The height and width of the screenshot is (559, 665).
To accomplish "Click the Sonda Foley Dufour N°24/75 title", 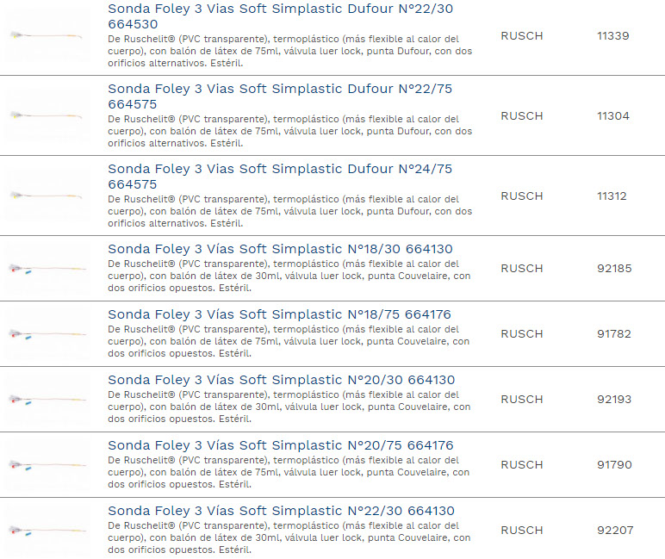I will tap(280, 169).
